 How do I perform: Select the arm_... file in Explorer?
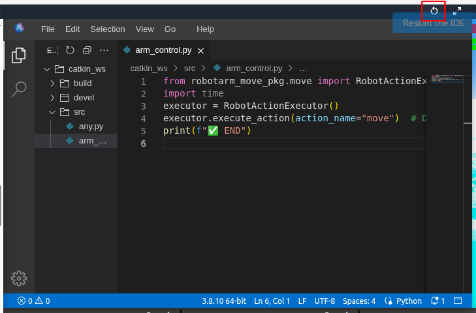[x=76, y=141]
